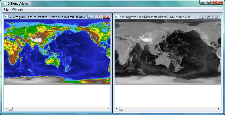Open the File menu
Image resolution: width=225 pixels, height=115 pixels.
pos(6,10)
